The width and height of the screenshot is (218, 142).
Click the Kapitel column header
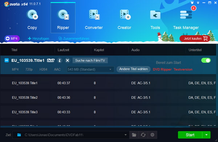coord(99,50)
